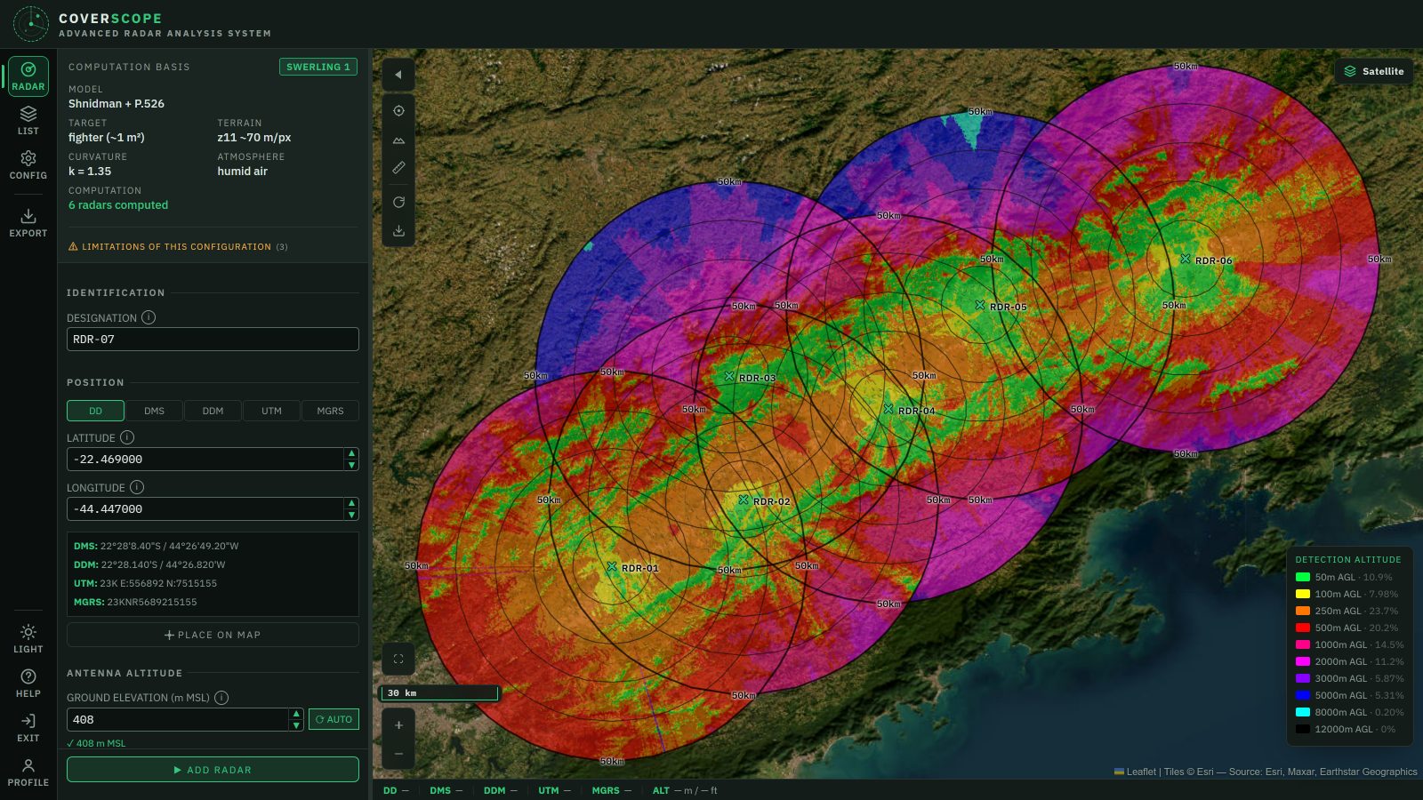
Task: Decrease latitude with down stepper
Action: 351,465
